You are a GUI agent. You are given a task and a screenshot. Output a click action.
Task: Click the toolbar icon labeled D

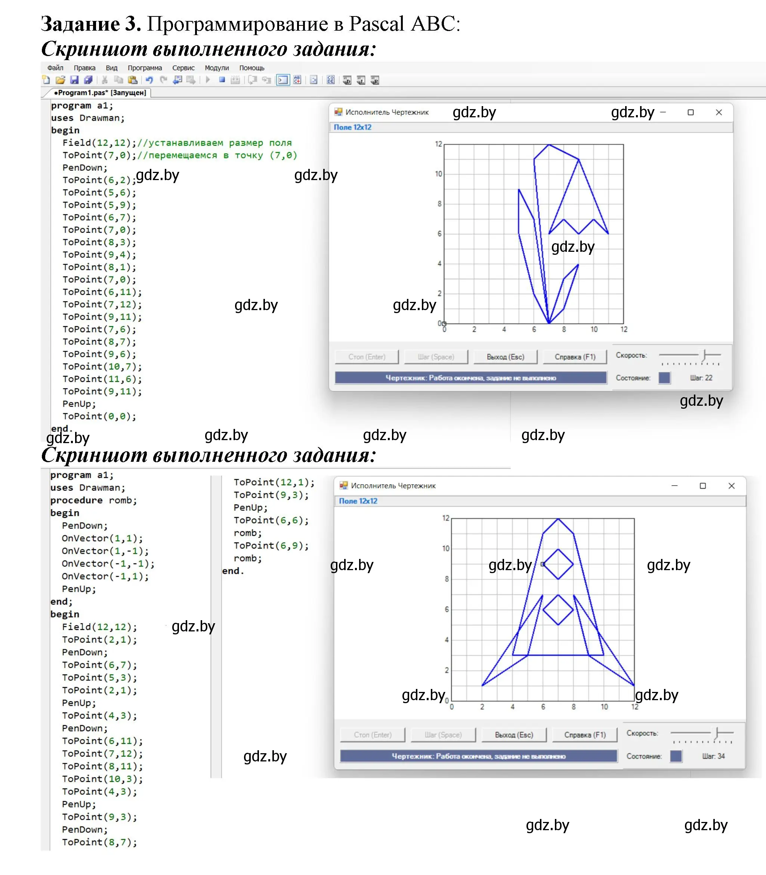pyautogui.click(x=347, y=80)
